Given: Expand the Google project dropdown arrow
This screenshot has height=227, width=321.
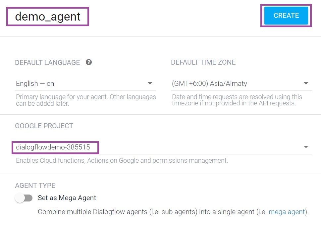Looking at the screenshot, I should pyautogui.click(x=306, y=147).
